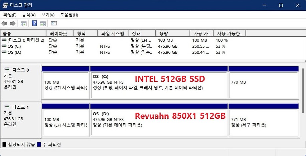Sort by 파일 시스템 column header

coord(113,33)
